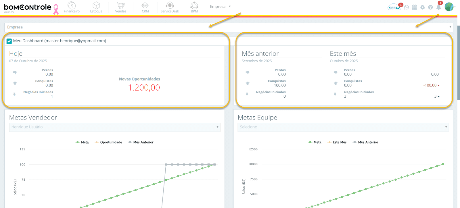Screen dimensions: 460x208
Task: Toggle Mês Anterior legend in Metas Equipe
Action: pos(365,142)
